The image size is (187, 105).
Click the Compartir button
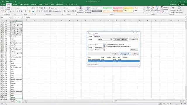(x=181, y=5)
